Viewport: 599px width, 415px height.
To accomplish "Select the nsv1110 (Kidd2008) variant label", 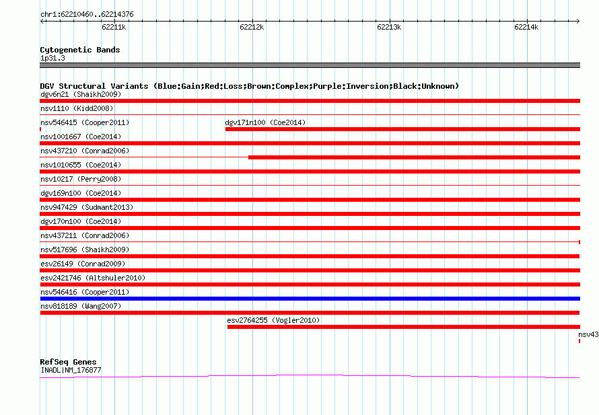I will 77,108.
